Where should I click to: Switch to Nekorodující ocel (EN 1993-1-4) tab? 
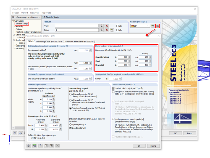pyautogui.click(x=49, y=42)
